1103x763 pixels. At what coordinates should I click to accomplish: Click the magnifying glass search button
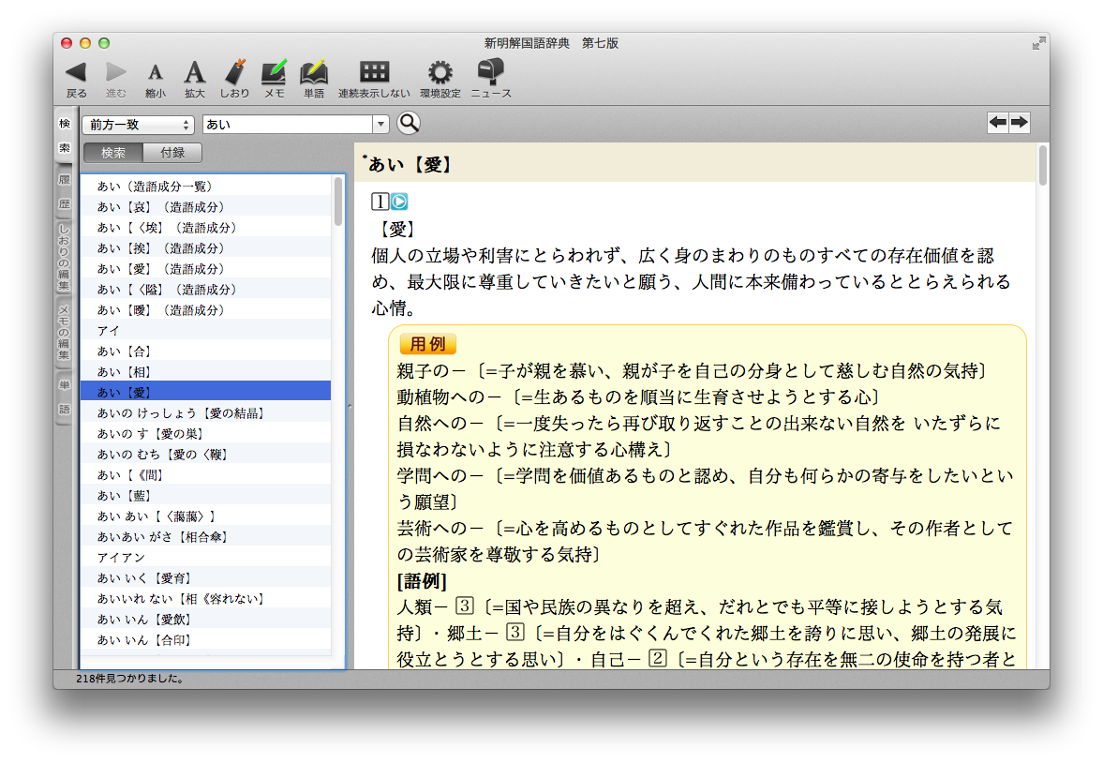[x=409, y=124]
